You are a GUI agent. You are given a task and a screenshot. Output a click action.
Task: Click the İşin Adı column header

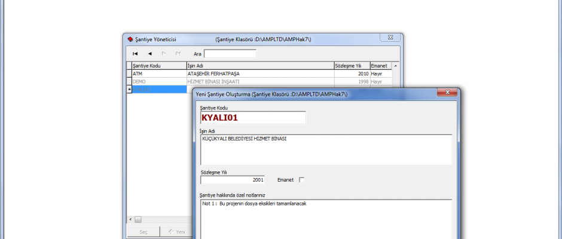[x=259, y=66]
